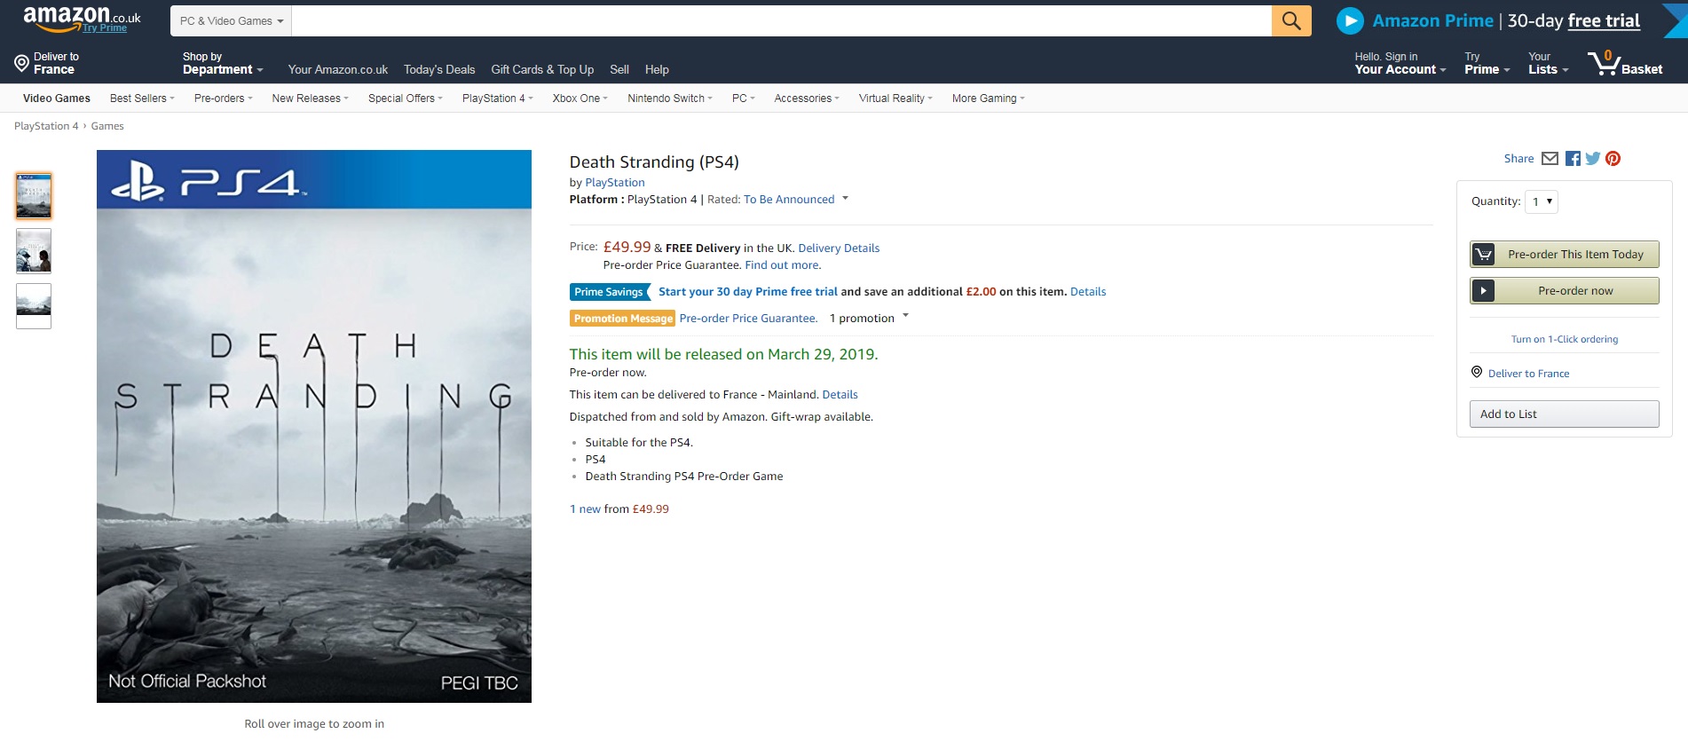The height and width of the screenshot is (749, 1688).
Task: Click the play arrow icon on Pre-order now
Action: (1483, 291)
